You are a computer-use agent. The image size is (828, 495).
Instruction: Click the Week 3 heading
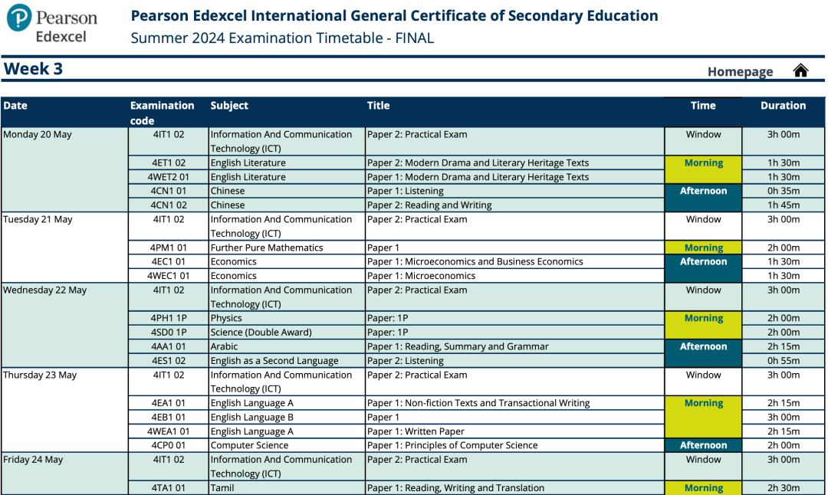(33, 69)
